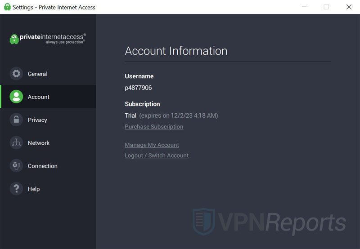Click the Connection plug icon
The height and width of the screenshot is (249, 360).
coord(16,166)
